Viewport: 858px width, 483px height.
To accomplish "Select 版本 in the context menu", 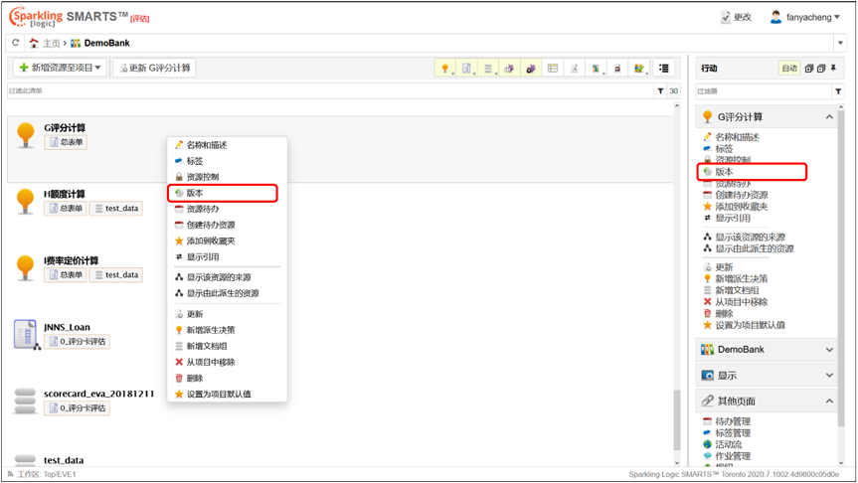I will tap(195, 193).
